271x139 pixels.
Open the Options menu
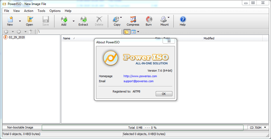(x=55, y=11)
